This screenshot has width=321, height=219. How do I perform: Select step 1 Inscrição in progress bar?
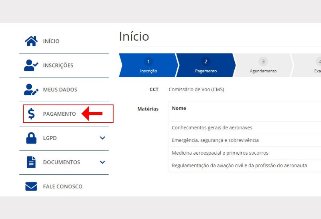pos(148,65)
